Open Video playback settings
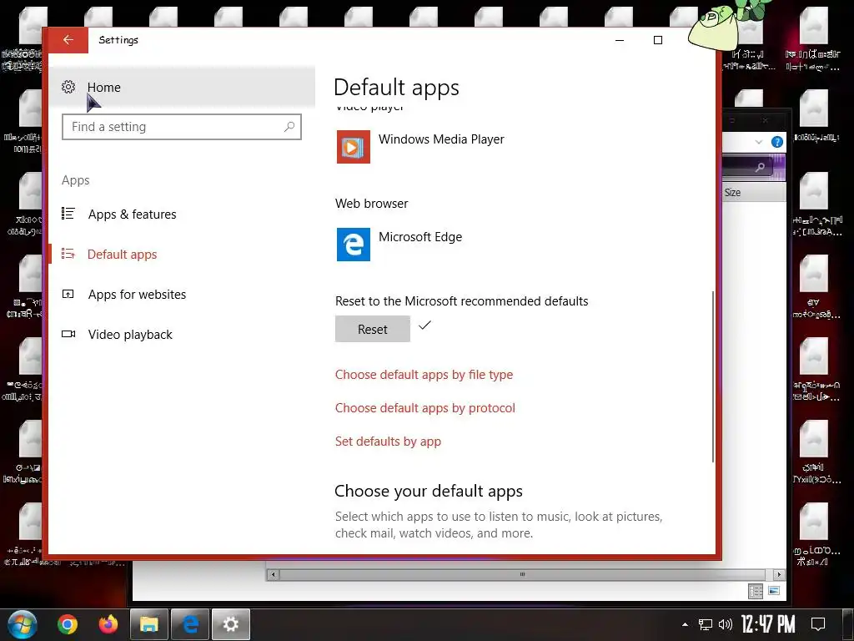Screen dimensions: 854x641 tap(130, 335)
